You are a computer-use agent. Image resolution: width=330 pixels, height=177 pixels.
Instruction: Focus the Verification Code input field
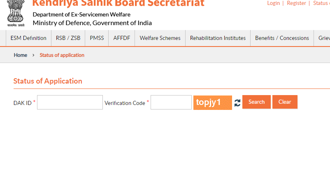[171, 102]
